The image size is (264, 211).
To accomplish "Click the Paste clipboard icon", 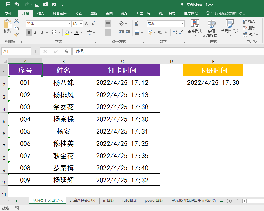I will click(x=8, y=24).
